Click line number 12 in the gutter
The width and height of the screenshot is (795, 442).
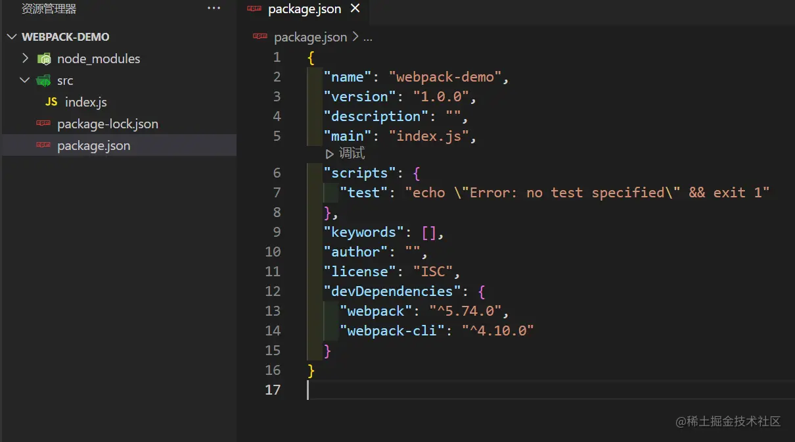click(x=273, y=291)
